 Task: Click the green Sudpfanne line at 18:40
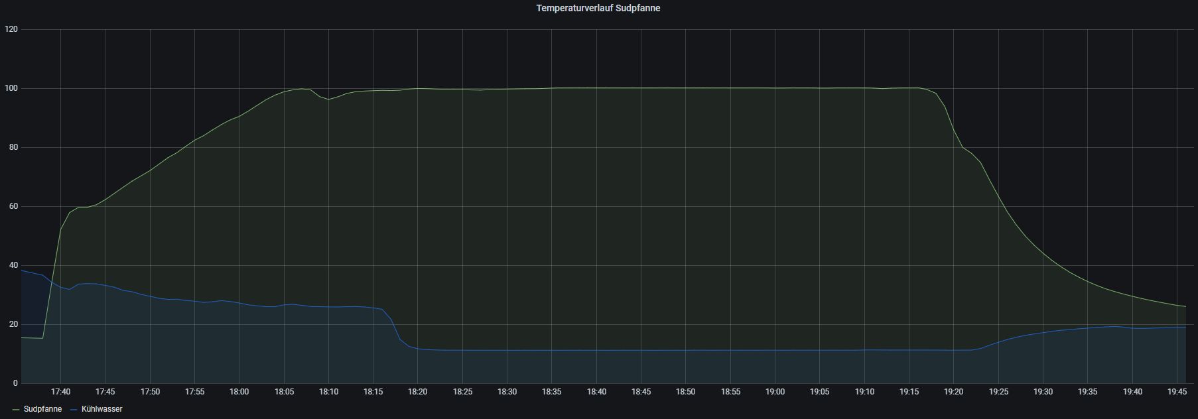pos(596,88)
